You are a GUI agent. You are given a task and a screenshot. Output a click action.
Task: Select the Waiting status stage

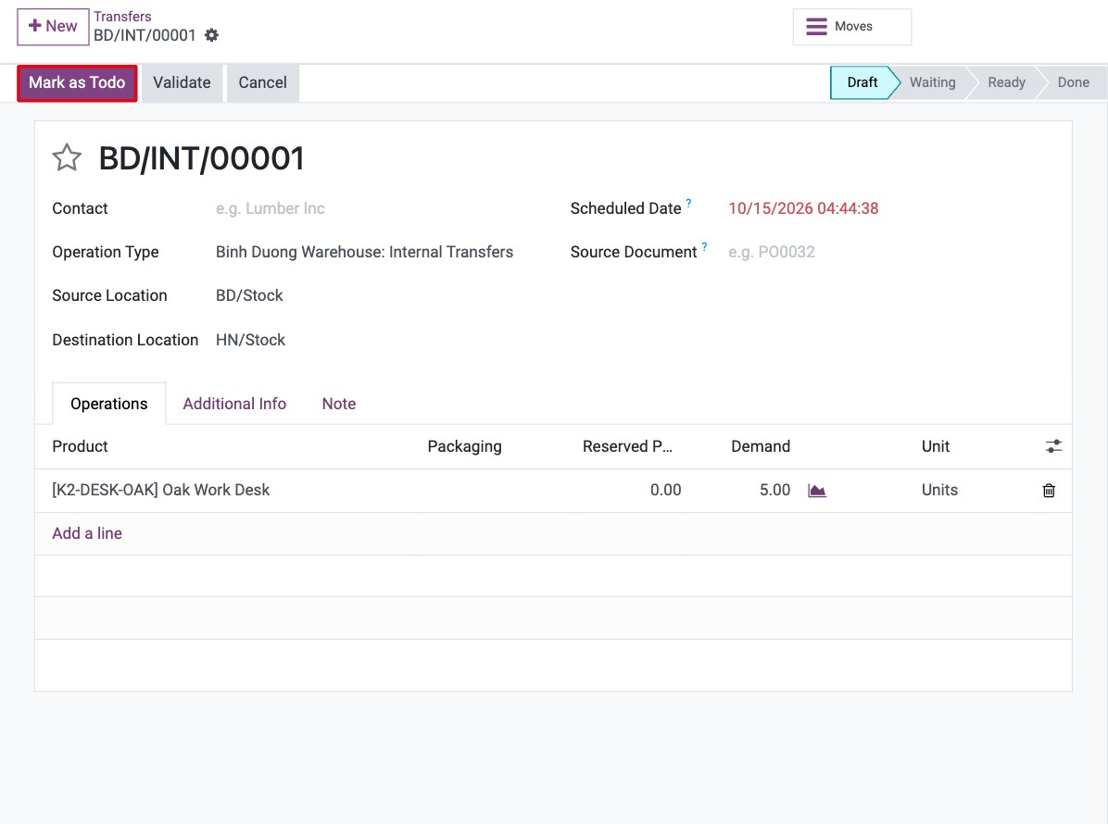(932, 82)
